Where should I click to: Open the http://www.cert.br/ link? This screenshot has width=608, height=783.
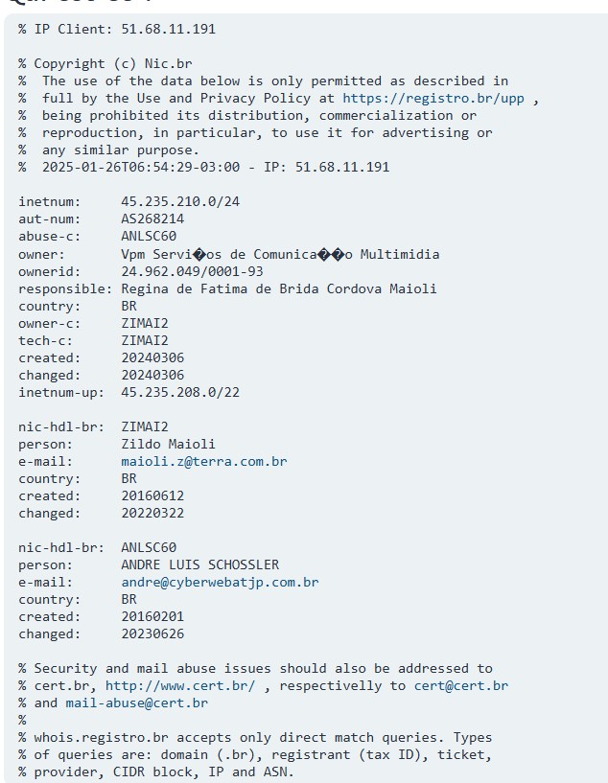(180, 685)
